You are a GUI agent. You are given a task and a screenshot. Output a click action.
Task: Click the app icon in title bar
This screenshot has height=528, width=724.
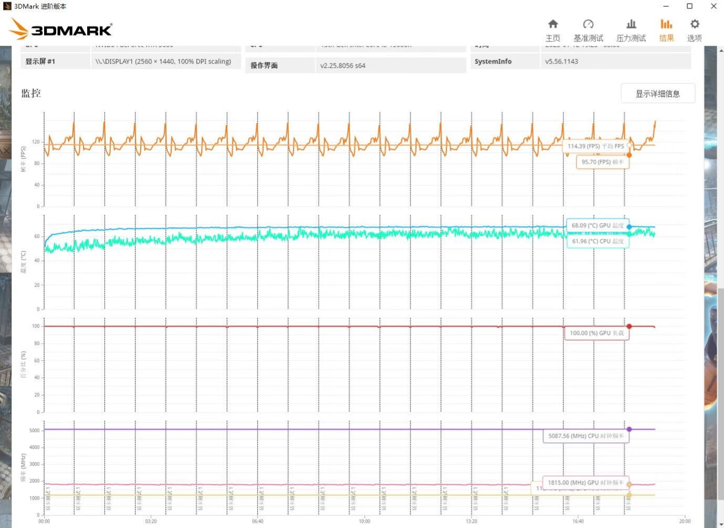click(x=7, y=6)
